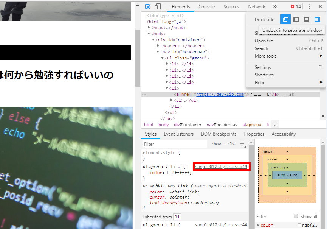Switch to the Console tab
This screenshot has height=229, width=327.
pyautogui.click(x=206, y=7)
